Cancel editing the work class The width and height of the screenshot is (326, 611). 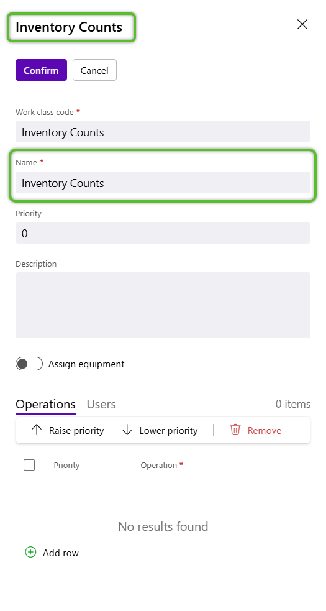point(94,70)
